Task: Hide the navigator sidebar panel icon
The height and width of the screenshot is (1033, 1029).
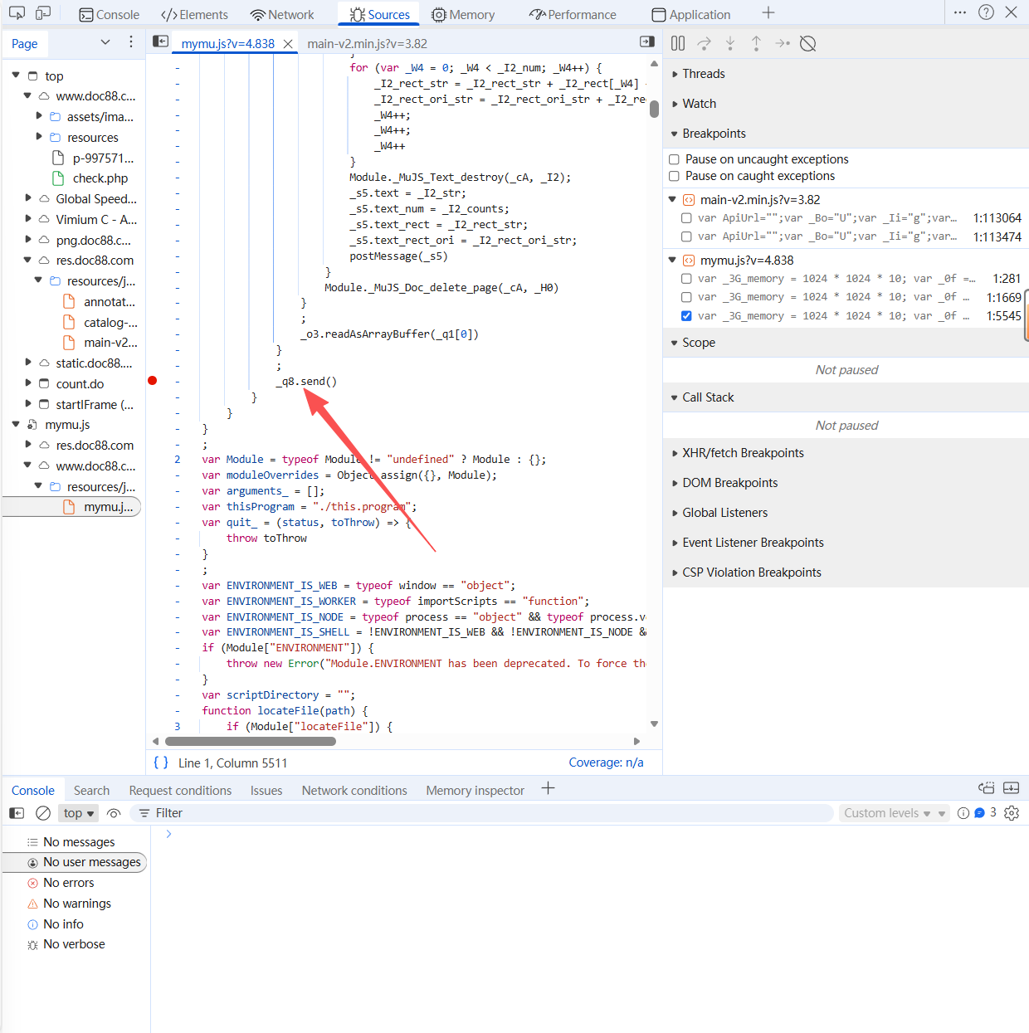Action: click(161, 42)
